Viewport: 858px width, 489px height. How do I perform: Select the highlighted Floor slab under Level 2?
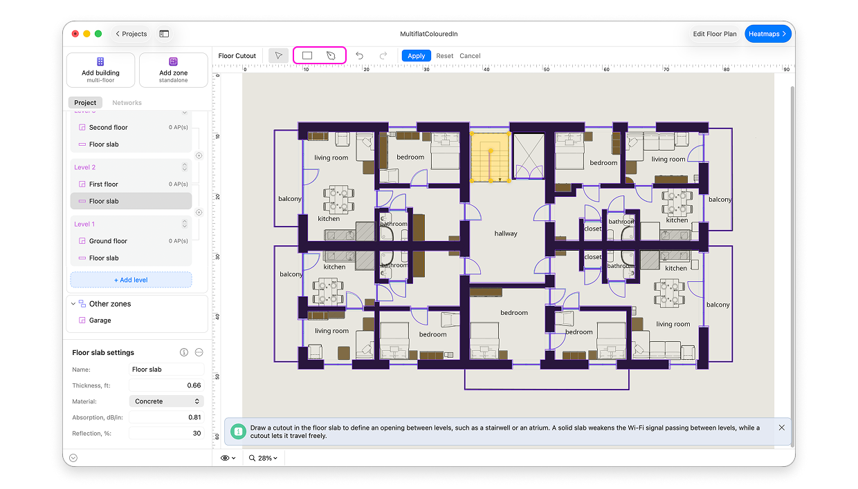tap(131, 201)
